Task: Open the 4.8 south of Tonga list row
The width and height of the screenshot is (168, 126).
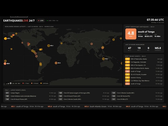Action: pos(144,71)
